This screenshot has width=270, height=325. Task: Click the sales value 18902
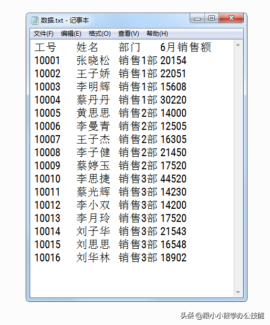(x=173, y=258)
